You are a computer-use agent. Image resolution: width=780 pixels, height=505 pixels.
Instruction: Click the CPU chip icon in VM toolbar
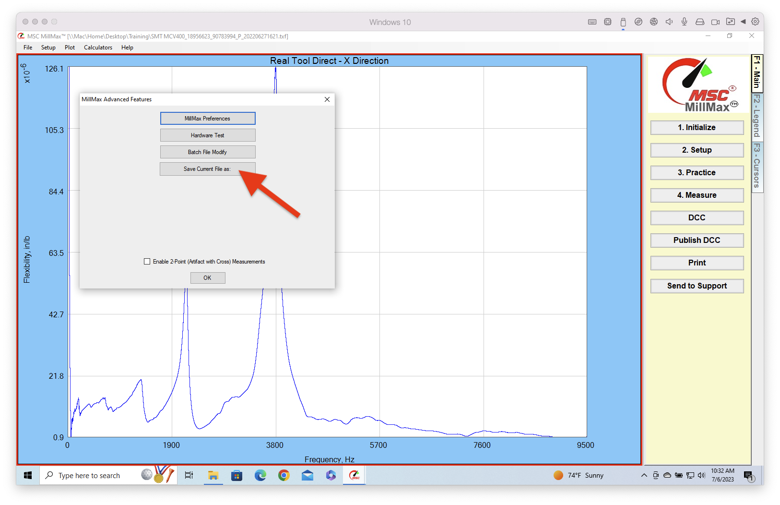(608, 22)
